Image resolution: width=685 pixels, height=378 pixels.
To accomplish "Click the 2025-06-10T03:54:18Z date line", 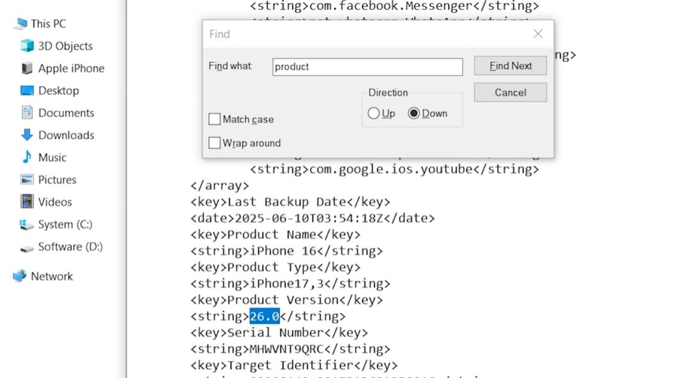I will click(313, 218).
